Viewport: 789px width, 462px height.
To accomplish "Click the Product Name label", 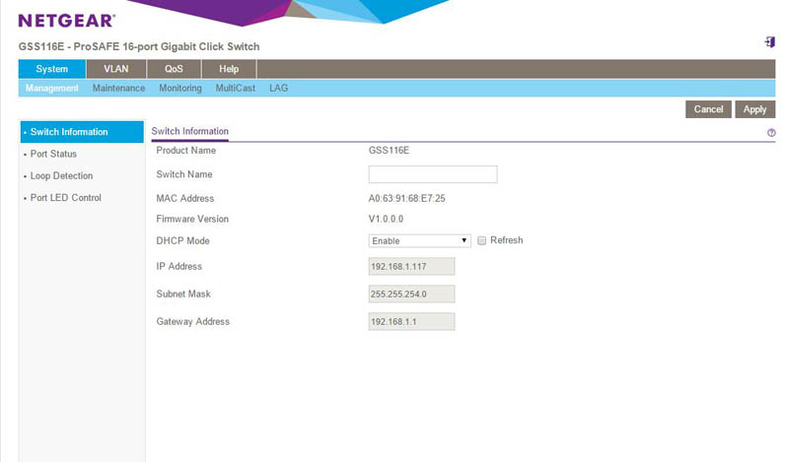I will click(185, 151).
